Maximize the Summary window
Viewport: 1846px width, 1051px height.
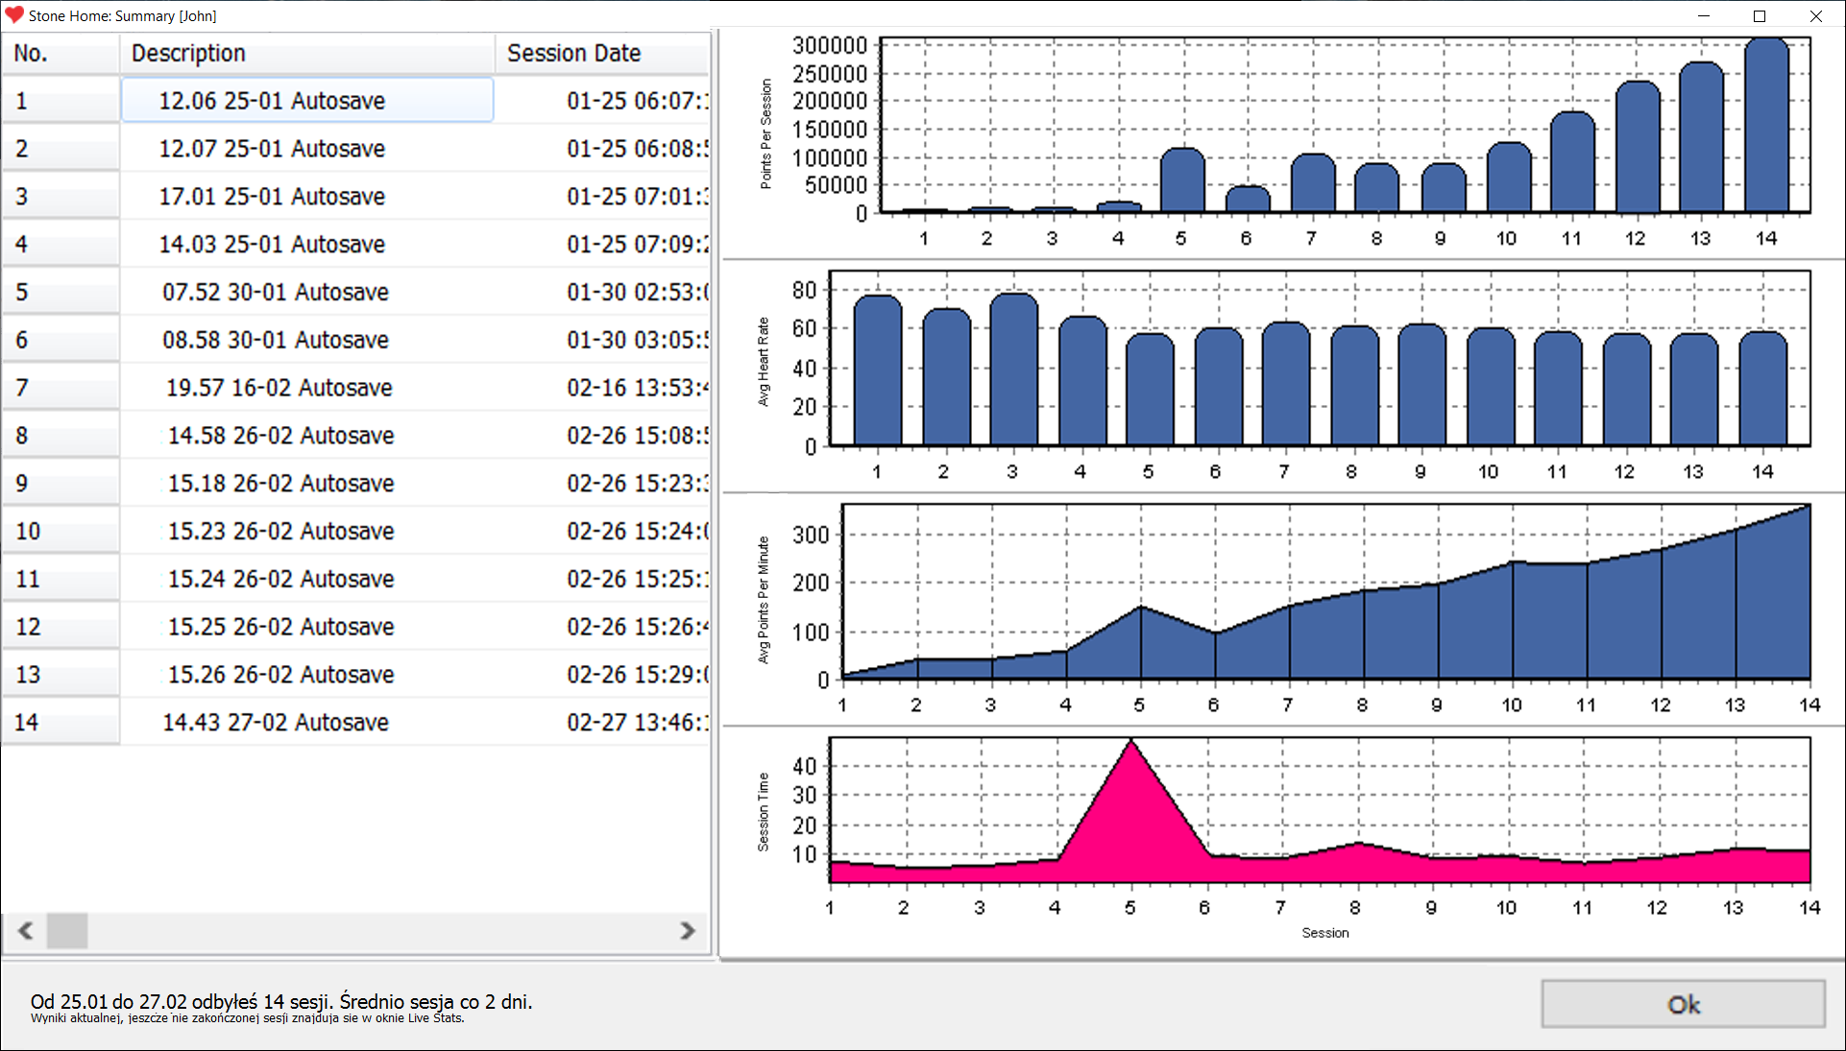pos(1759,15)
